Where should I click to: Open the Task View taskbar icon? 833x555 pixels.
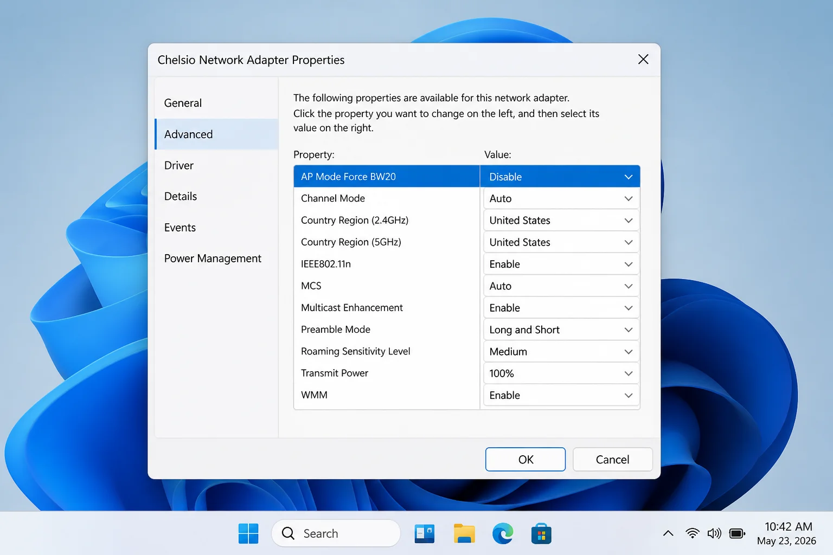(x=424, y=534)
